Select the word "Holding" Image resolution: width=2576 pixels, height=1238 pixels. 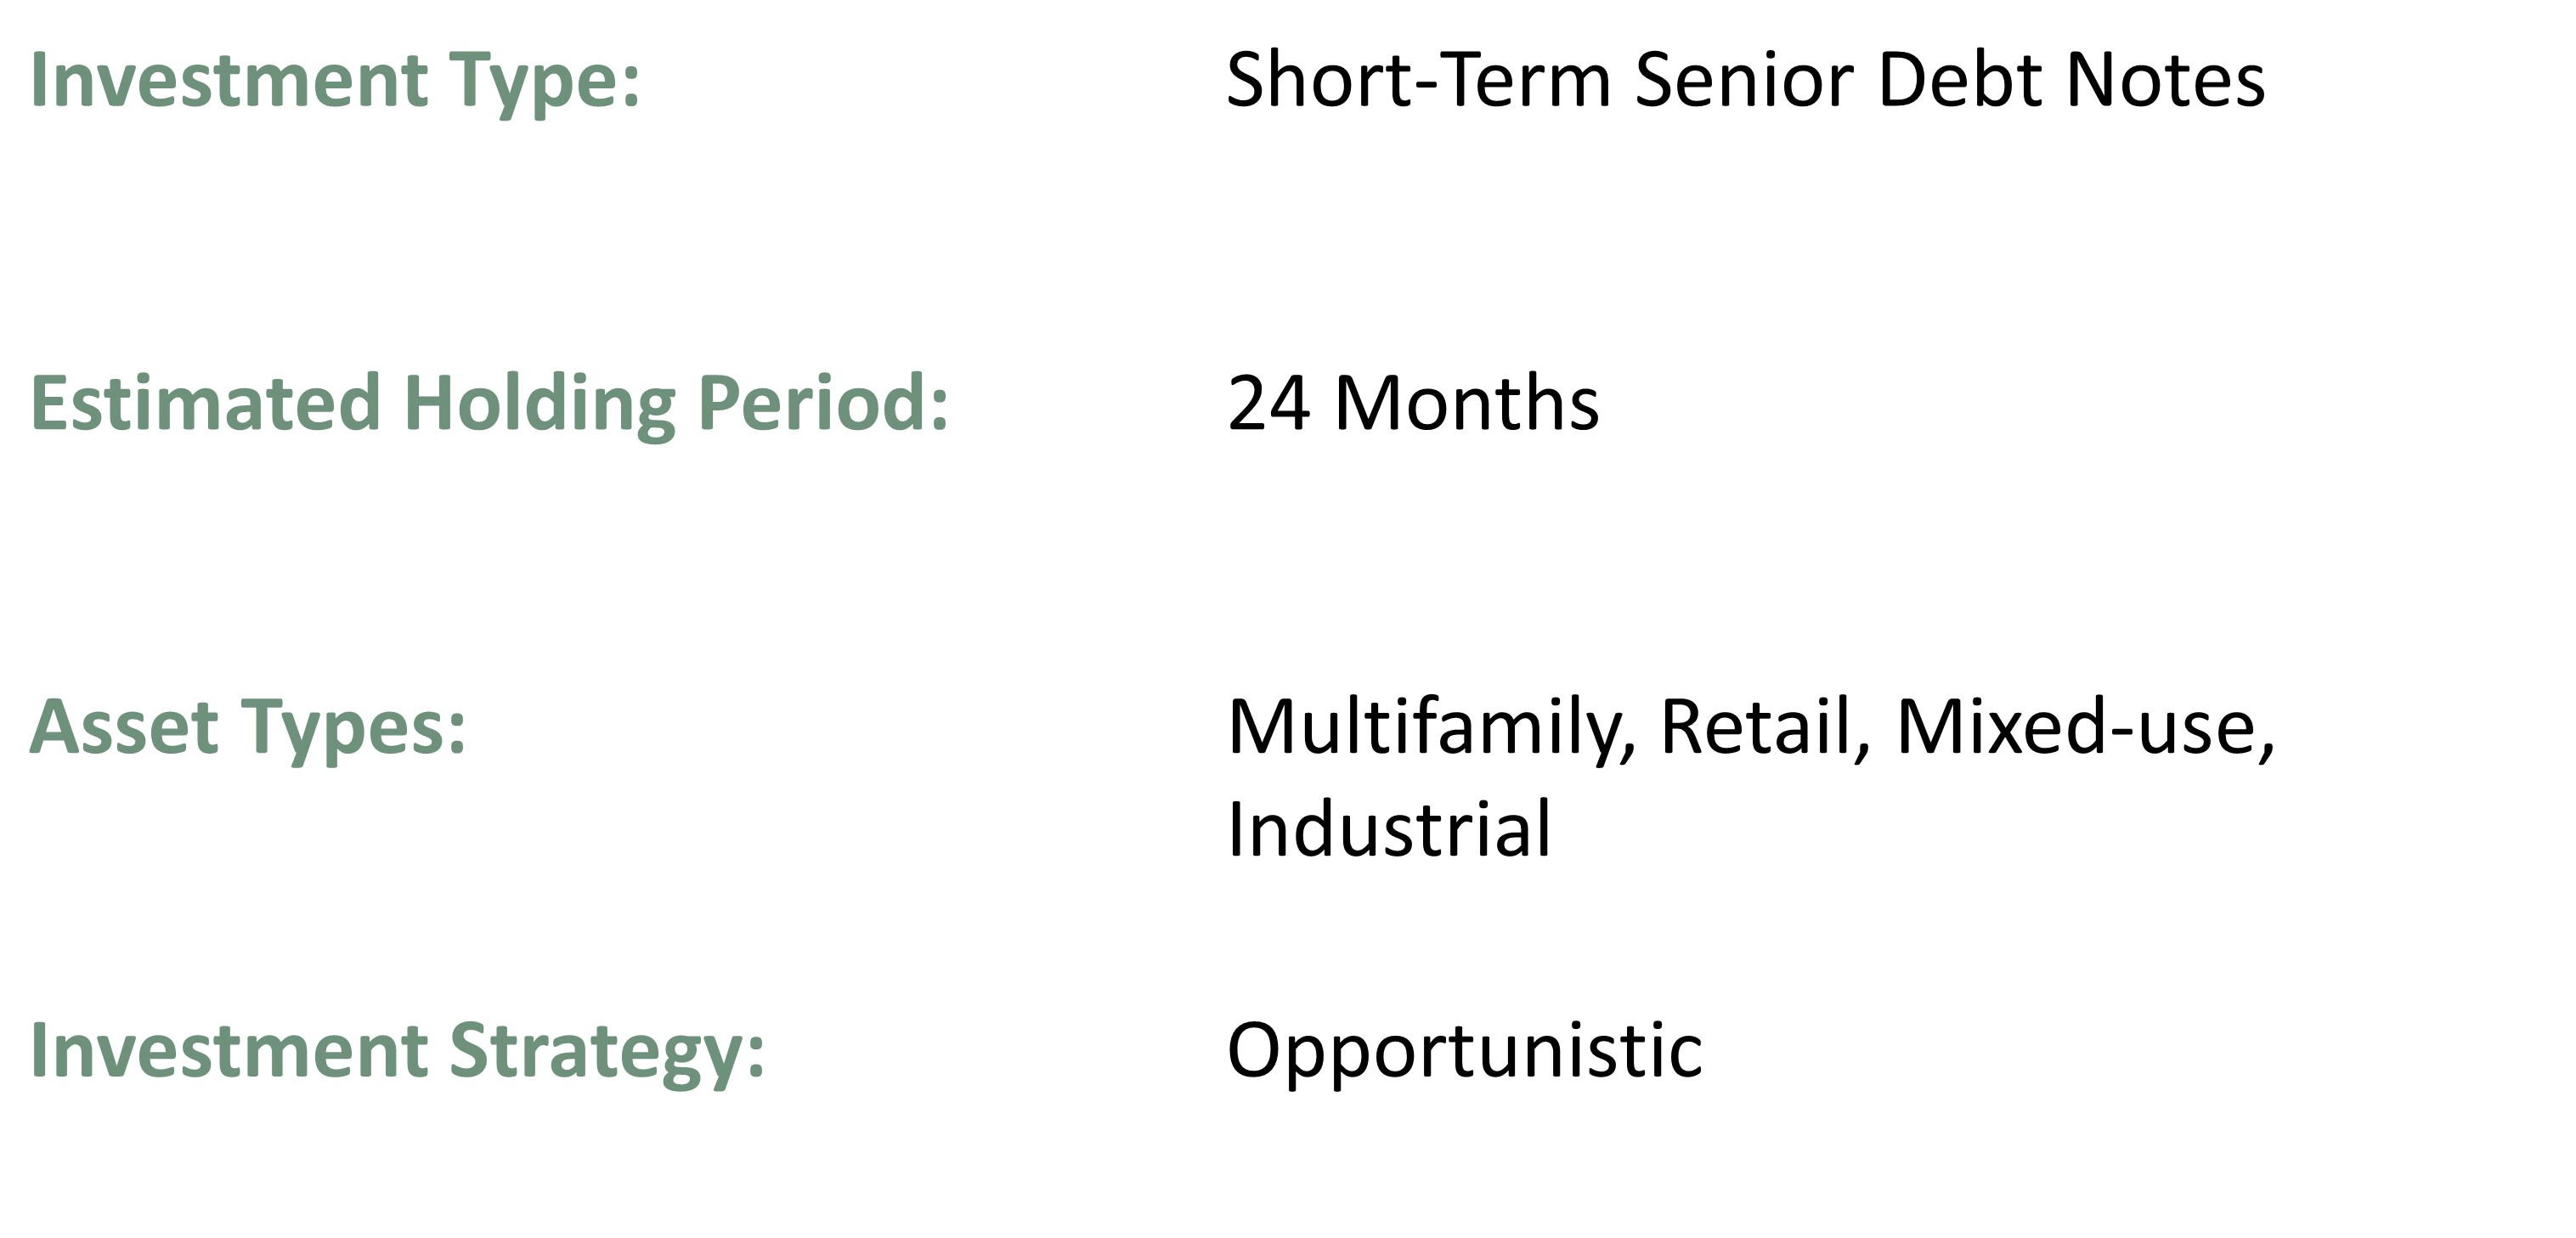tap(539, 406)
